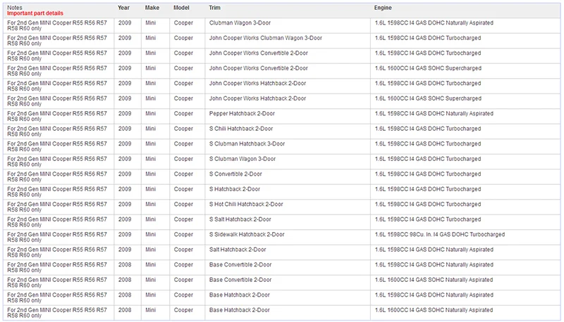Click the Year column header
Image resolution: width=564 pixels, height=322 pixels.
tap(123, 8)
